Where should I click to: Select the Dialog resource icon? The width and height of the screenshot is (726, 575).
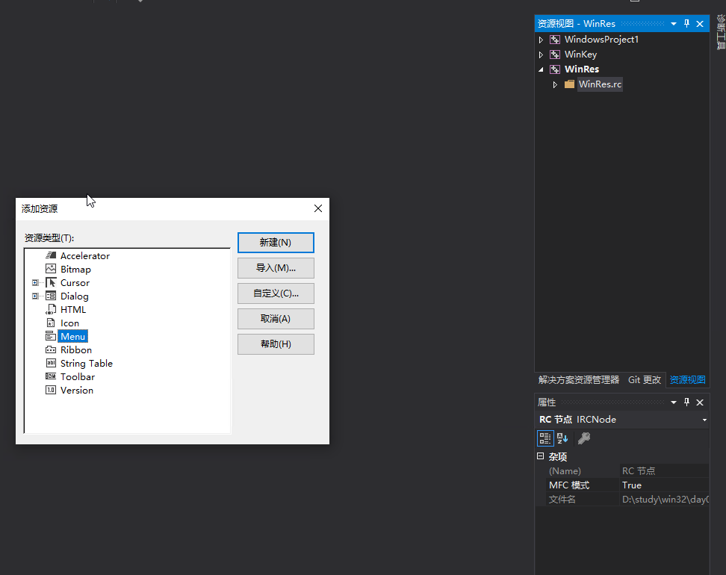(51, 296)
